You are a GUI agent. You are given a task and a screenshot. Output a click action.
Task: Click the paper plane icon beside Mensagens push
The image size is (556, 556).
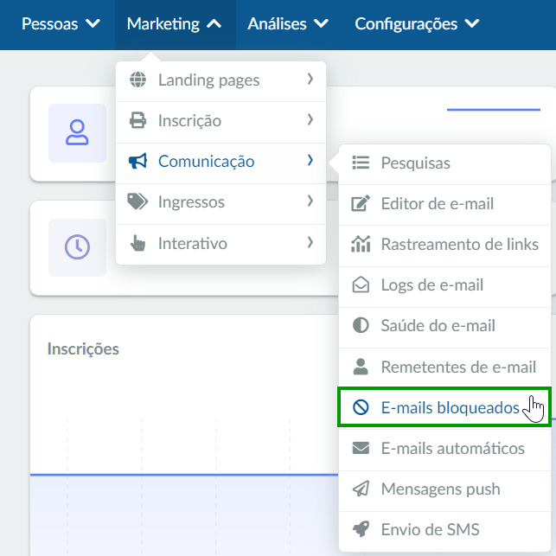pyautogui.click(x=361, y=489)
